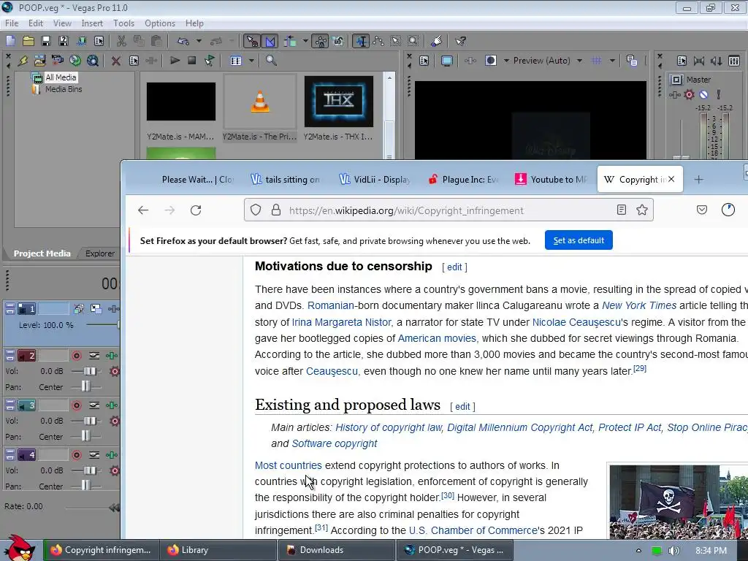Click the Cut scissors icon
748x561 pixels.
click(122, 41)
